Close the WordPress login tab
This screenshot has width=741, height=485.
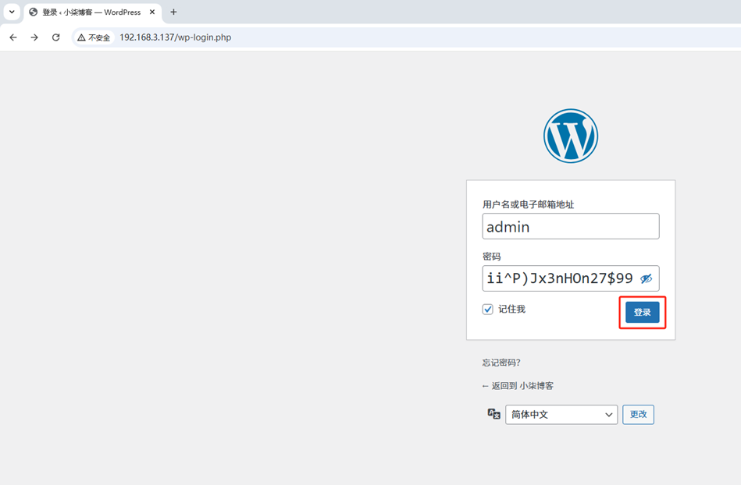point(152,12)
